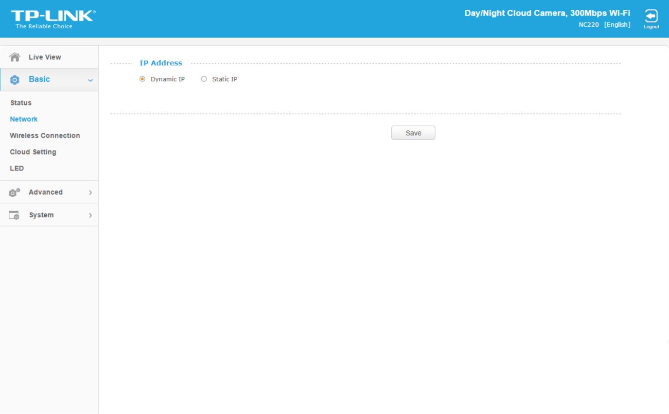This screenshot has height=414, width=669.
Task: Select the Network menu item
Action: (24, 119)
